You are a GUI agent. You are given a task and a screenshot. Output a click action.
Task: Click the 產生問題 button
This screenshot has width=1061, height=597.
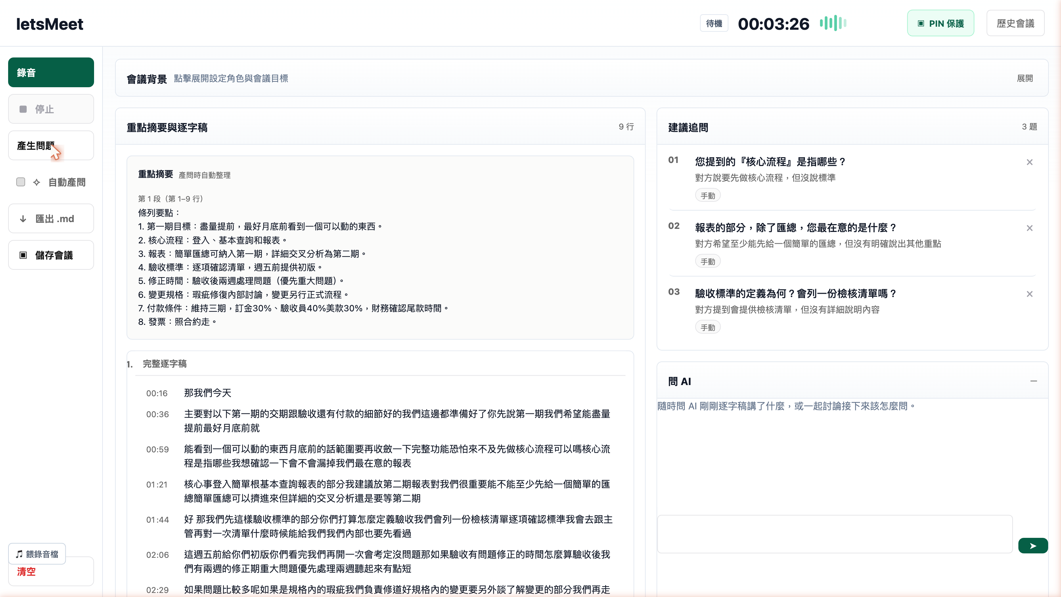click(x=51, y=146)
